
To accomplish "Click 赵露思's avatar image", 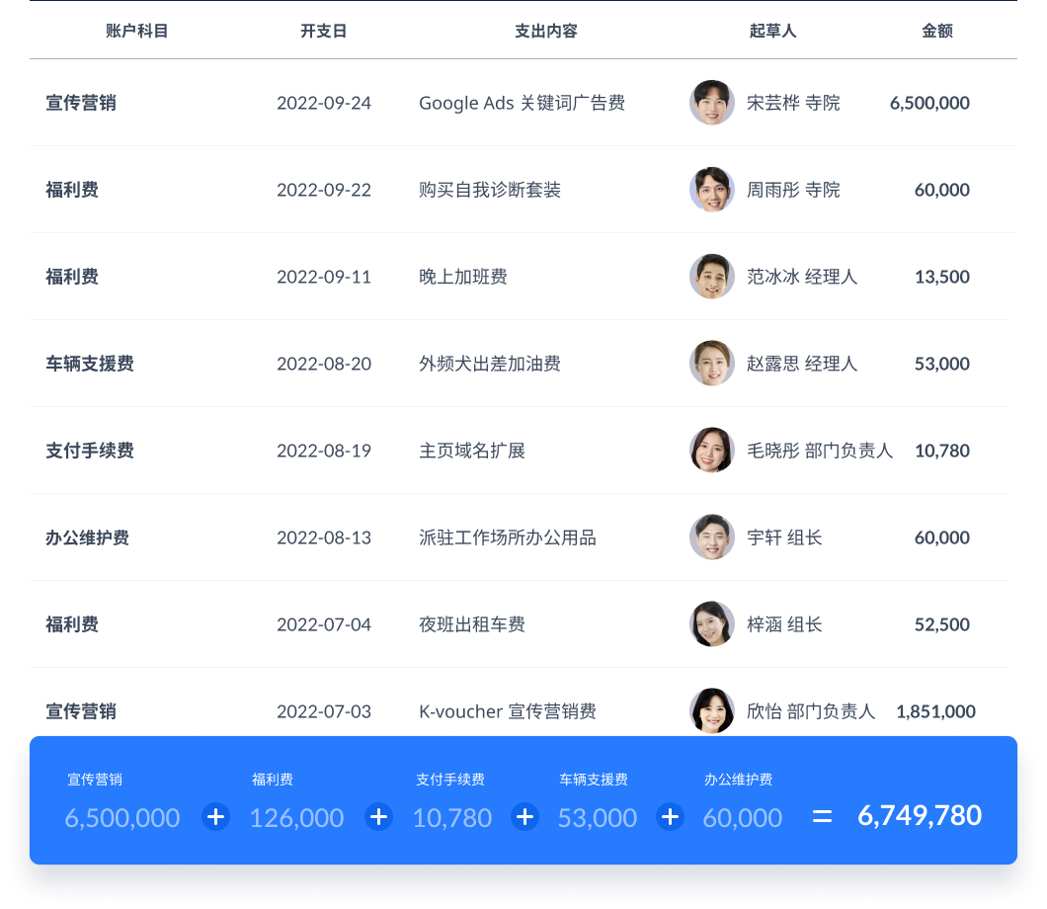I will [711, 364].
